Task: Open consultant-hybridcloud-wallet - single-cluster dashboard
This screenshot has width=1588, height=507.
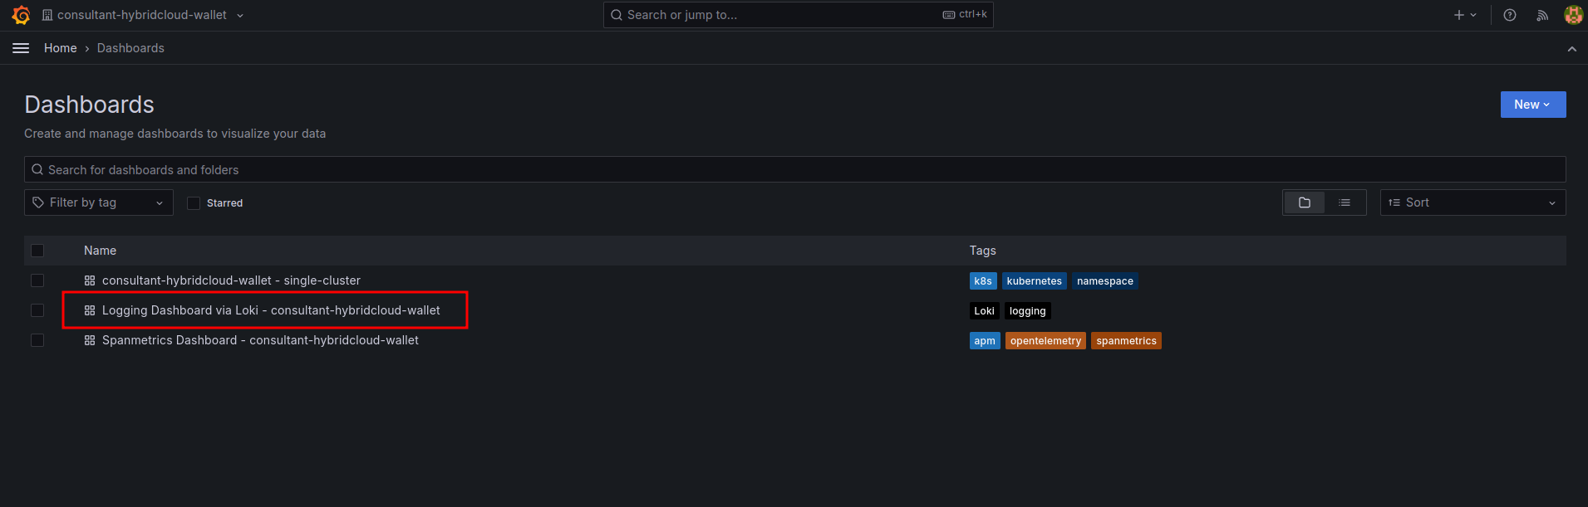Action: [231, 280]
